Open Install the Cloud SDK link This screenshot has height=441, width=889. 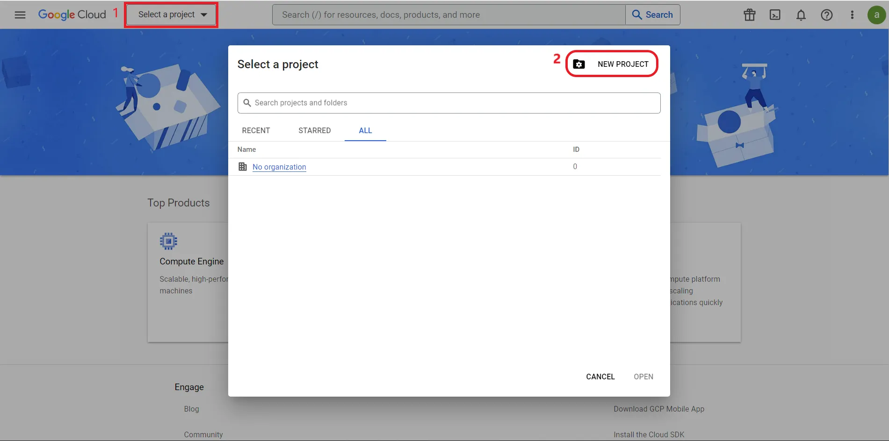click(x=649, y=434)
